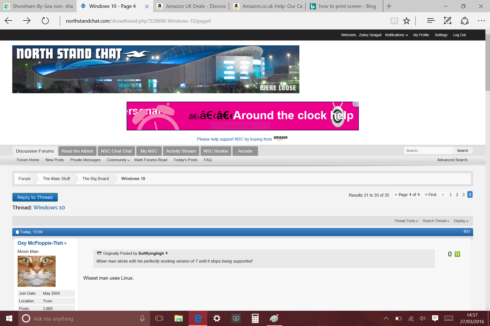The image size is (490, 326).
Task: Jump to First page of thread
Action: tap(431, 195)
